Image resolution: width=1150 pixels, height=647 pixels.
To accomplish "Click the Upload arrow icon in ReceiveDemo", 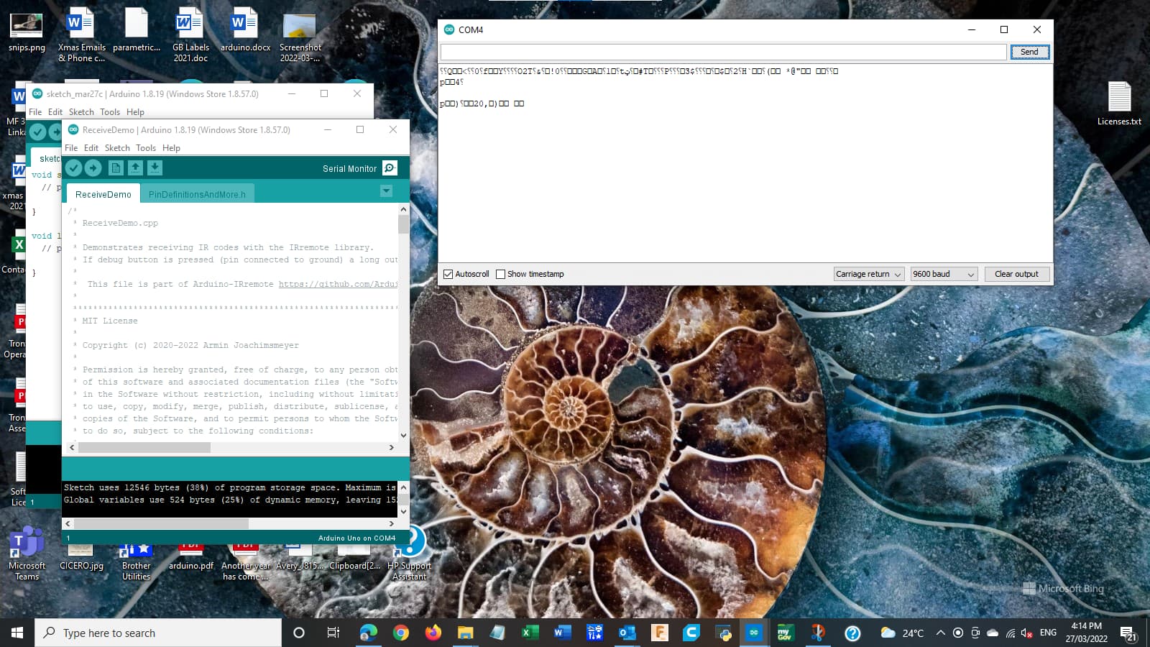I will (93, 168).
